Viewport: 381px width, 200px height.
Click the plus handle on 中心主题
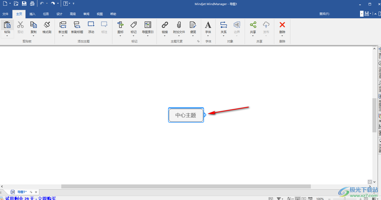[x=205, y=115]
